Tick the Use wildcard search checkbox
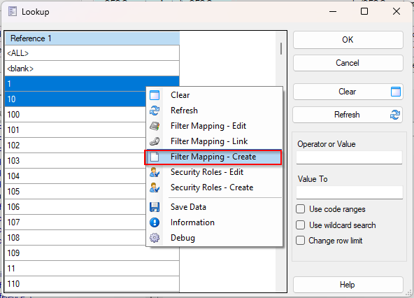 pyautogui.click(x=300, y=225)
